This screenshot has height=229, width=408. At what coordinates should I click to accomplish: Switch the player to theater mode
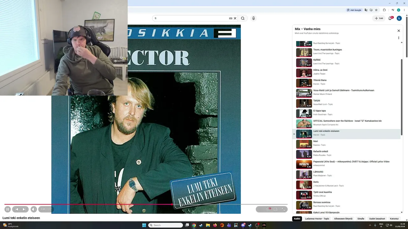(x=275, y=209)
